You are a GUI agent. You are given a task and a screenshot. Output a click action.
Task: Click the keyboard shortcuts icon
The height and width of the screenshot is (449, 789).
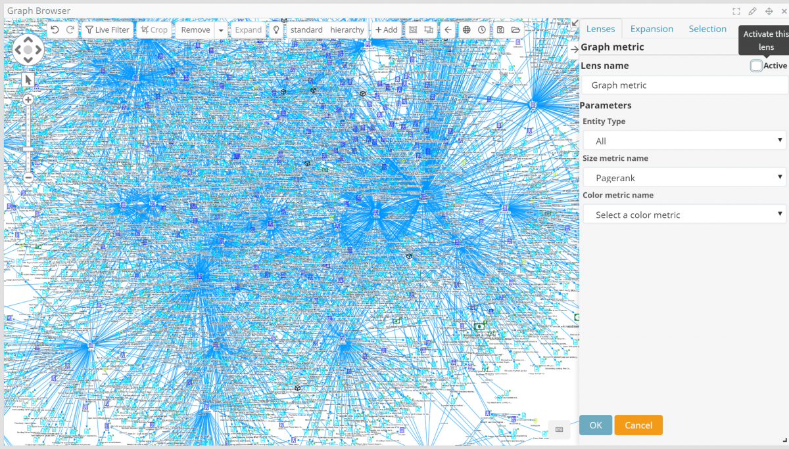(x=559, y=429)
